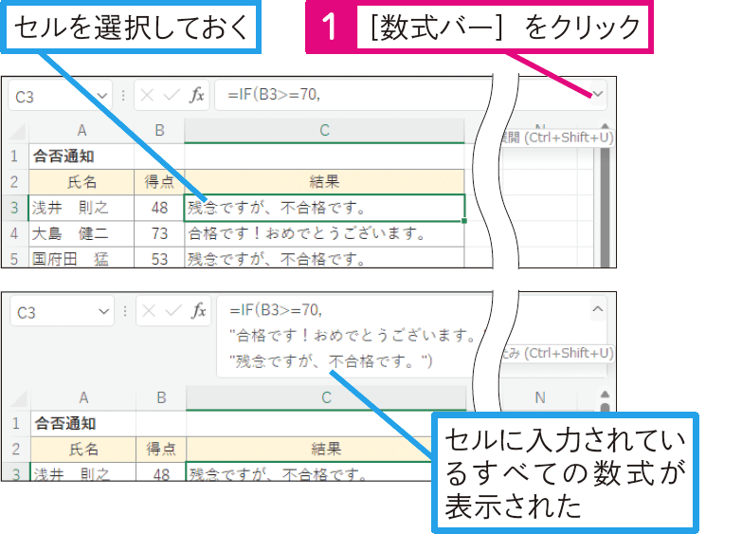The image size is (742, 534).
Task: Select row 1 header in upper sheet
Action: (x=14, y=156)
